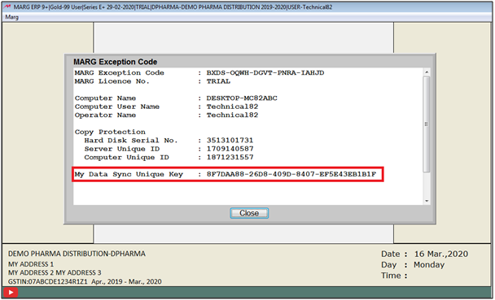Click the vertical scrollbar thumb in the dialog
Image resolution: width=495 pixels, height=300 pixels.
427,124
